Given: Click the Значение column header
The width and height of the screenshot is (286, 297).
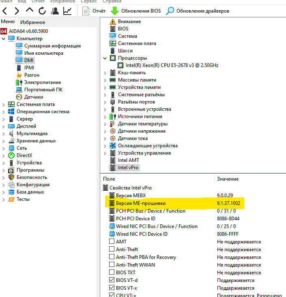Looking at the screenshot, I should [x=250, y=179].
